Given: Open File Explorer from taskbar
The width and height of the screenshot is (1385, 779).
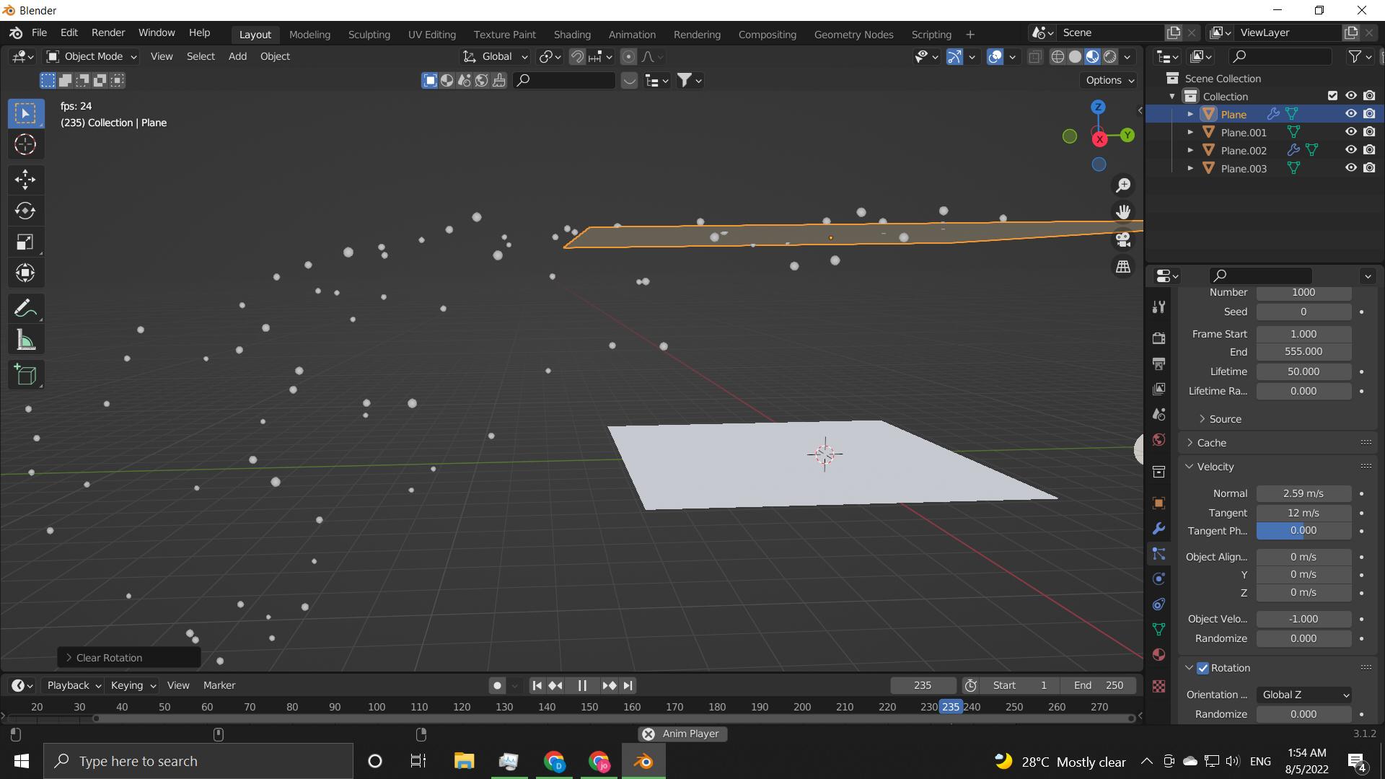Looking at the screenshot, I should pyautogui.click(x=464, y=761).
